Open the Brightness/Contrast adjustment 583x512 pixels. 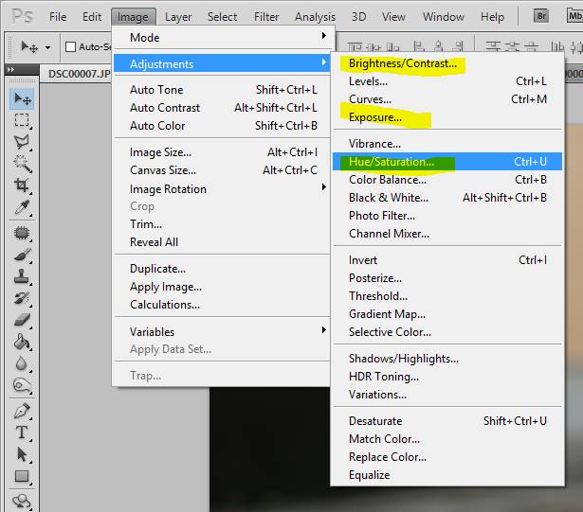point(402,63)
